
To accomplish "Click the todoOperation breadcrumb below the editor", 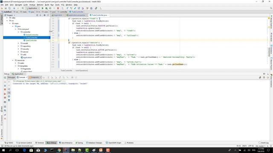I will [x=81, y=71].
